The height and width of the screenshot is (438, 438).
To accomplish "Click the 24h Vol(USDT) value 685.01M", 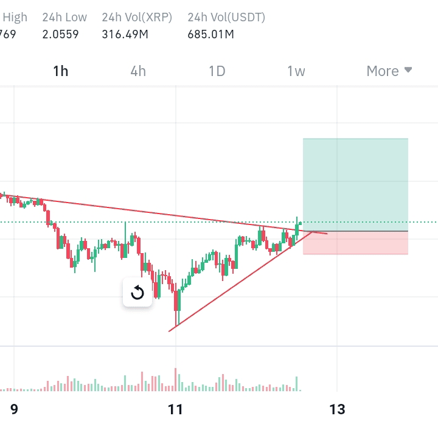I will (x=210, y=34).
